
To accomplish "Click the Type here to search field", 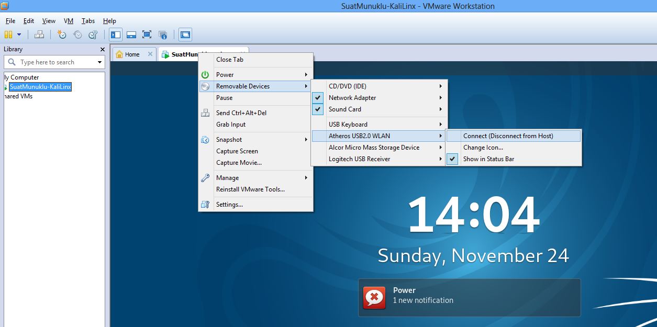I will click(57, 62).
